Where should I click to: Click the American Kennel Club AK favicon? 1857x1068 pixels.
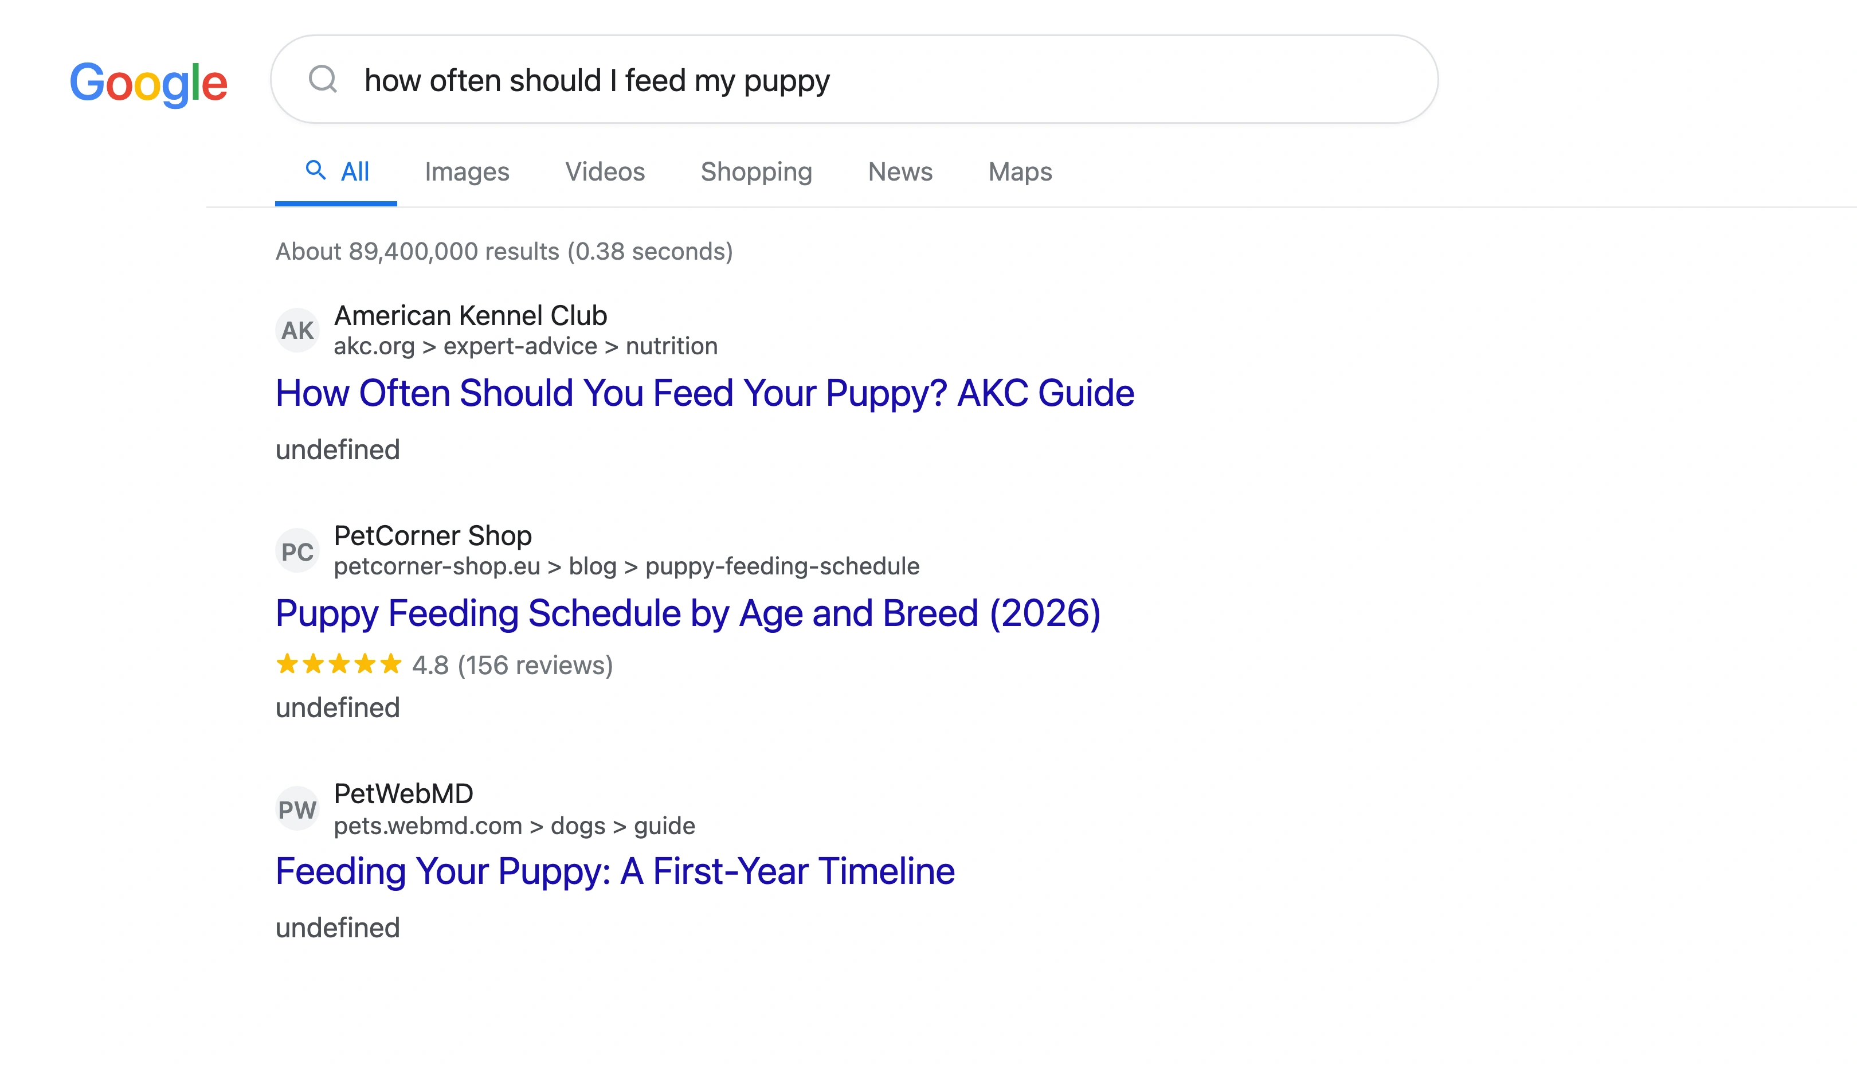297,330
